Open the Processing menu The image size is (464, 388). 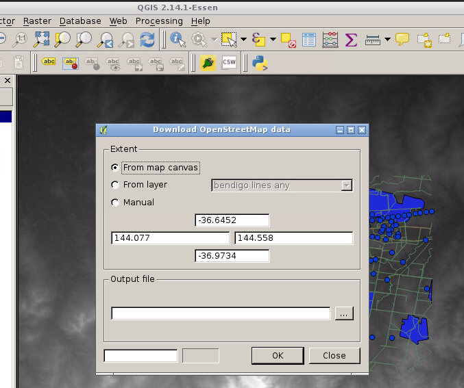coord(159,21)
